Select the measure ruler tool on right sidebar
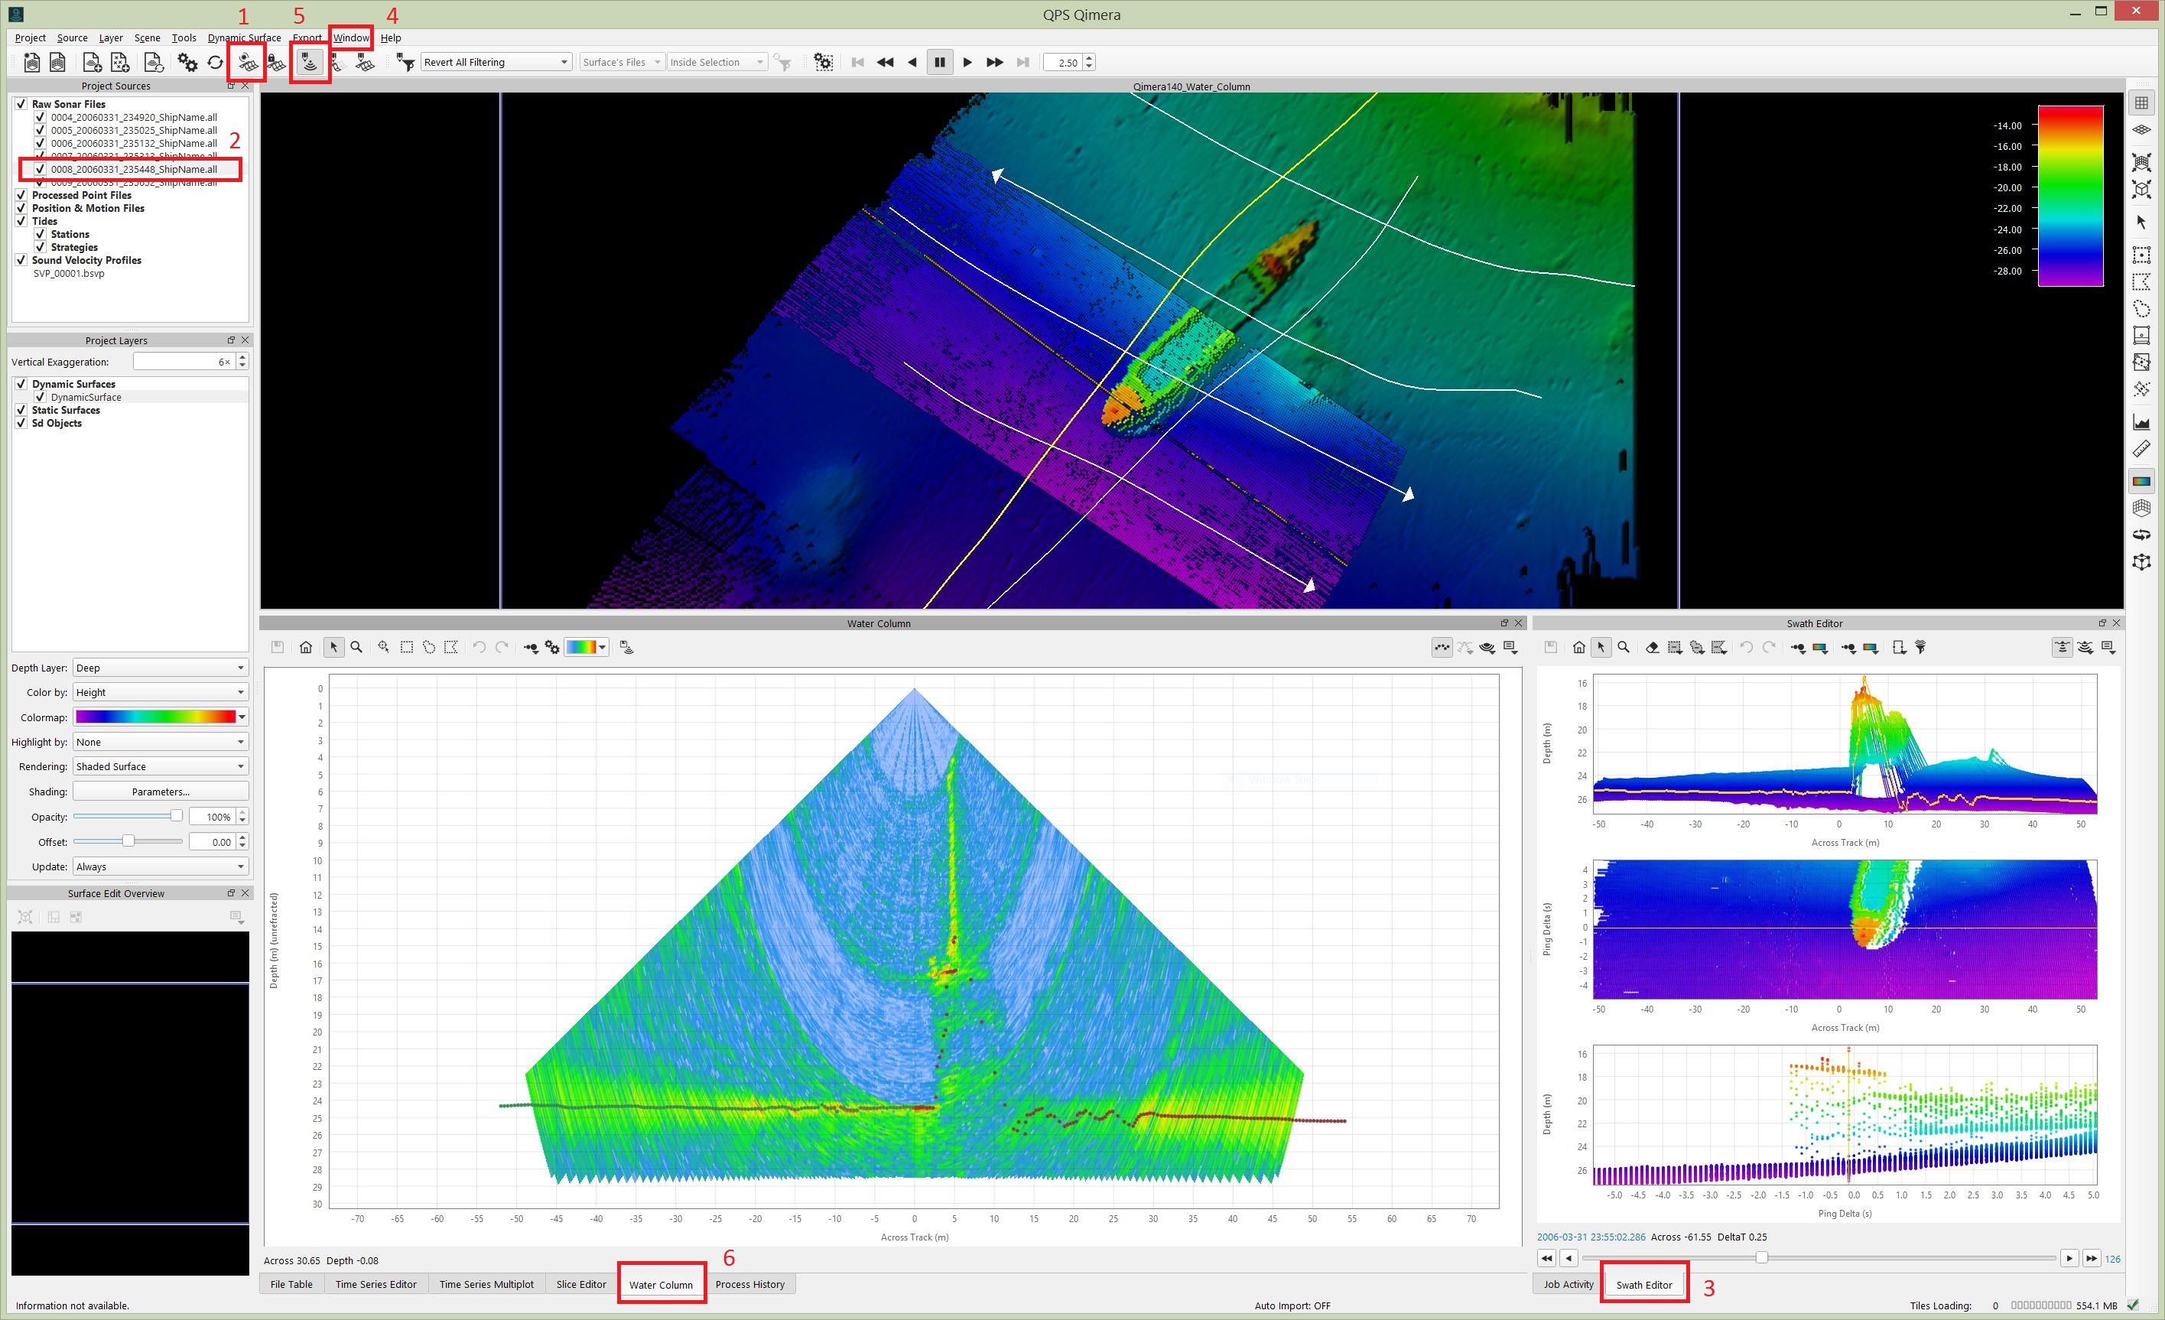 click(x=2141, y=449)
